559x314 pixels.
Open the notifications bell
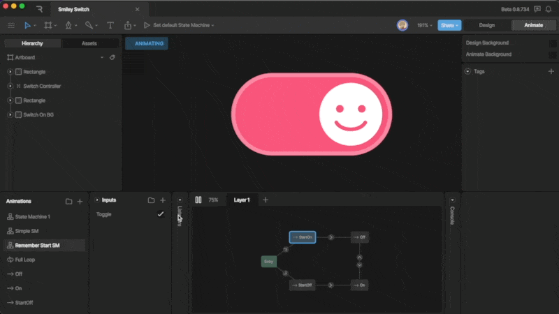tap(547, 9)
